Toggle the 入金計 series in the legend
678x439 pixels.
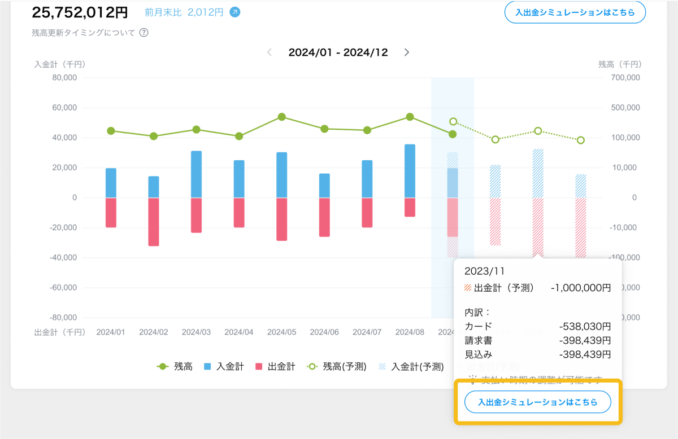[x=224, y=367]
